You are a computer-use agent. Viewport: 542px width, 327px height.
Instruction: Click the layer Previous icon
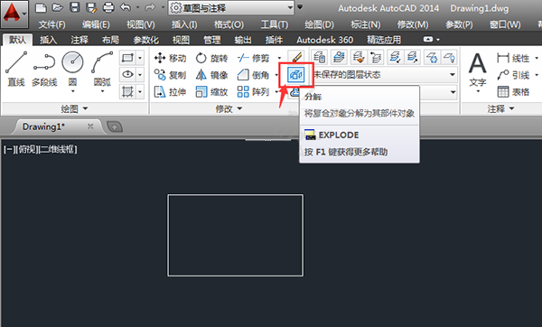(x=376, y=58)
